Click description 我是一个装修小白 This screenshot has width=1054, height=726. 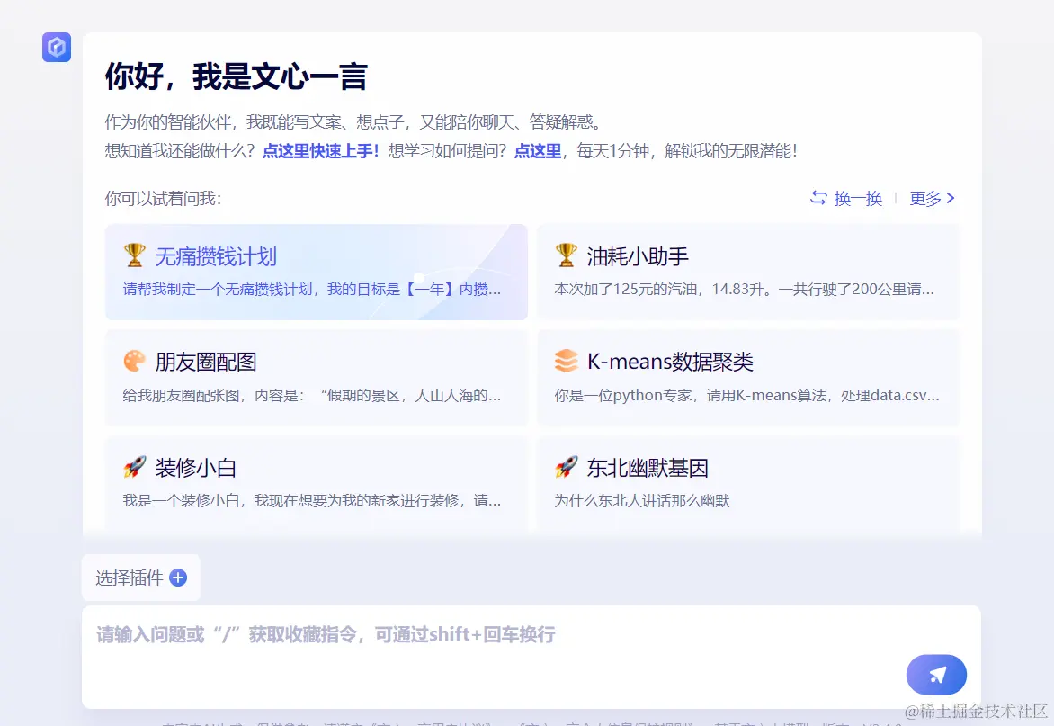[x=312, y=501]
